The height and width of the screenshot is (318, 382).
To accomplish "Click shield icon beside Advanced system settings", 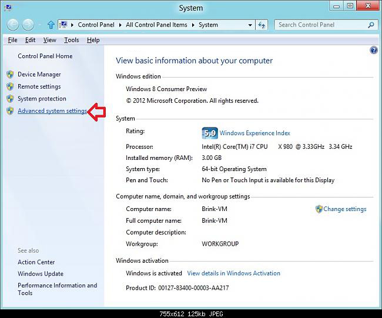I will coord(10,111).
